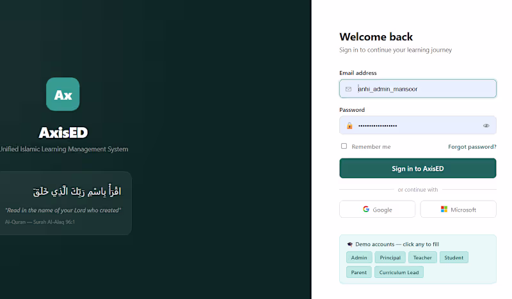
Task: Click the padlock icon in password field
Action: click(349, 125)
